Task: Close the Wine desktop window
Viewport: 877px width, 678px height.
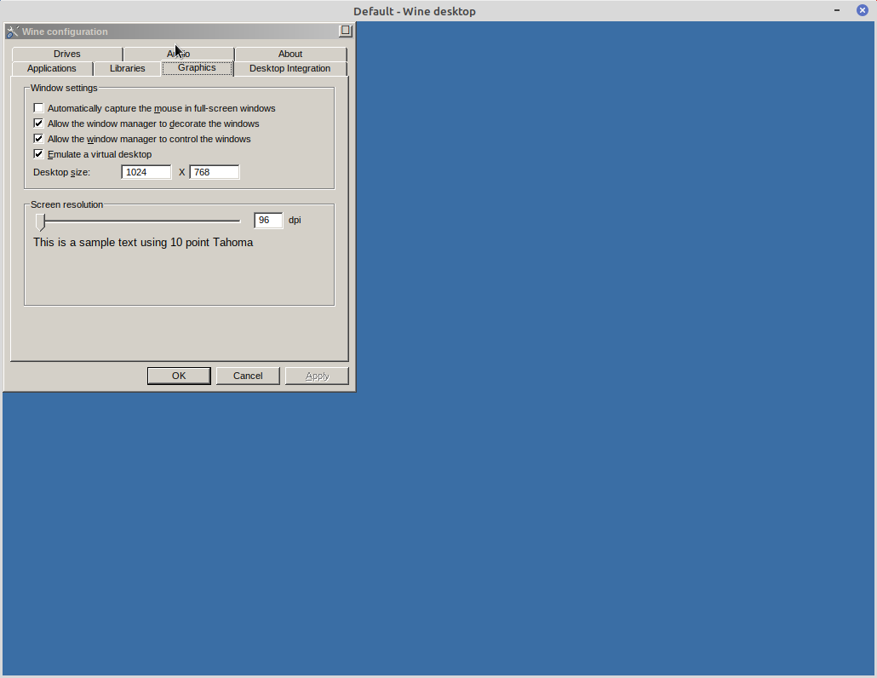Action: coord(862,10)
